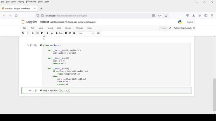Viewport: 216px width, 121px height.
Task: Click the shield tracking protection icon
Action: [38, 16]
